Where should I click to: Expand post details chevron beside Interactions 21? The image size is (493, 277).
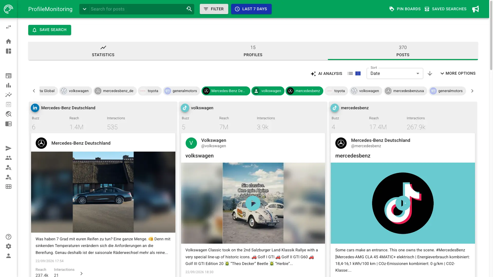pos(81,273)
